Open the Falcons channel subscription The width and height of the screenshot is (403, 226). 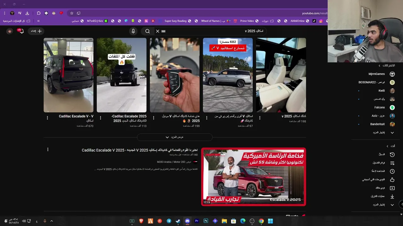point(384,107)
